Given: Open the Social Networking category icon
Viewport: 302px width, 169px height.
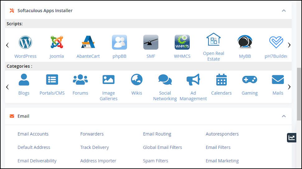Looking at the screenshot, I should [165, 80].
